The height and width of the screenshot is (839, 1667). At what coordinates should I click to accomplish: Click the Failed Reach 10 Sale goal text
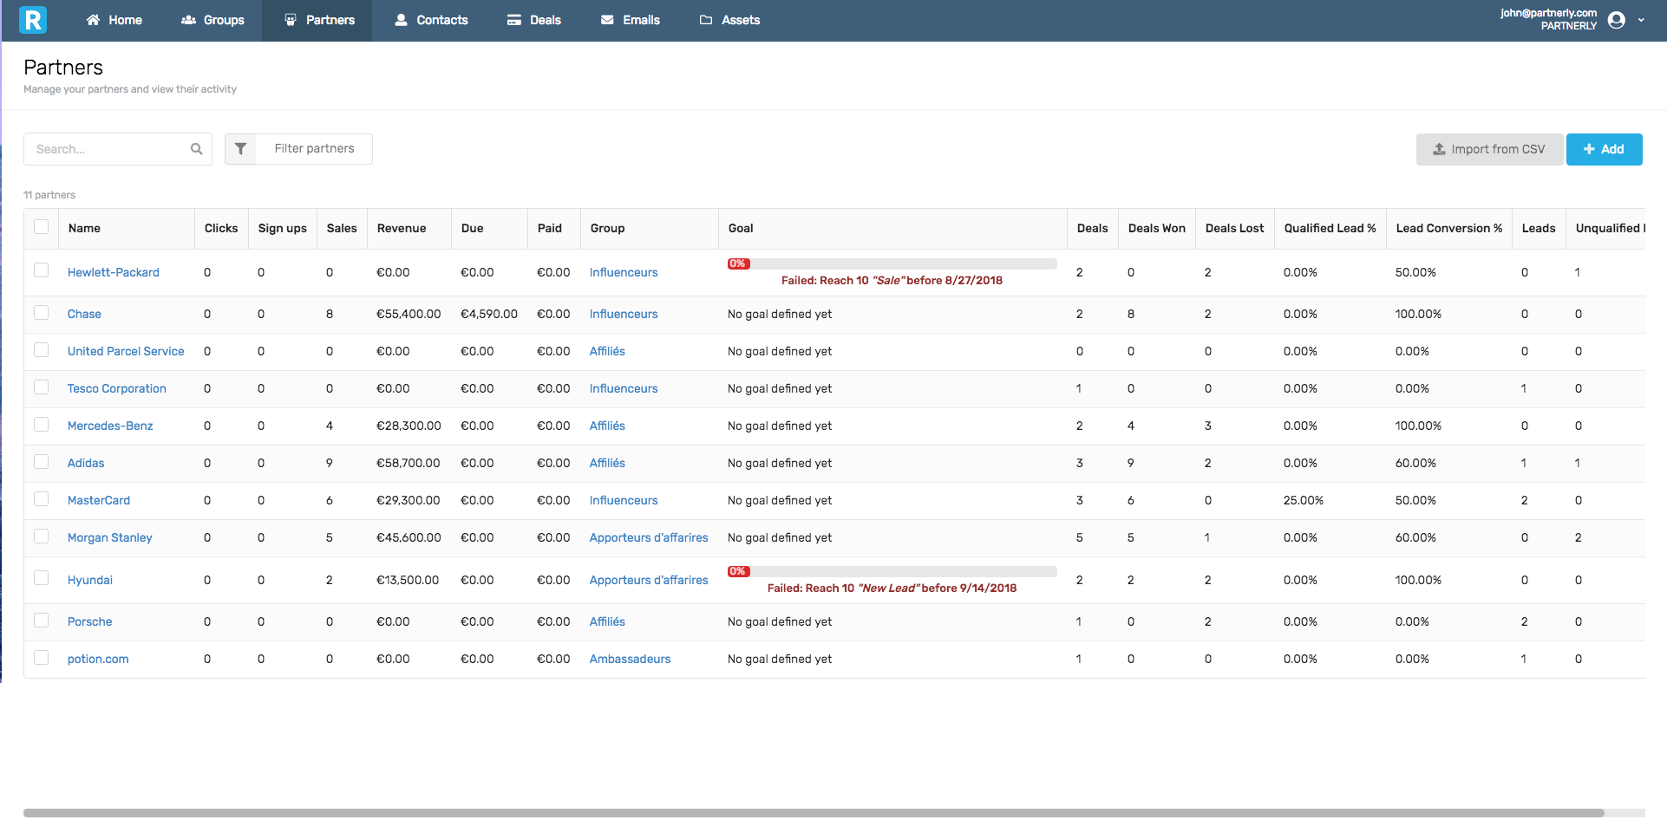click(892, 280)
